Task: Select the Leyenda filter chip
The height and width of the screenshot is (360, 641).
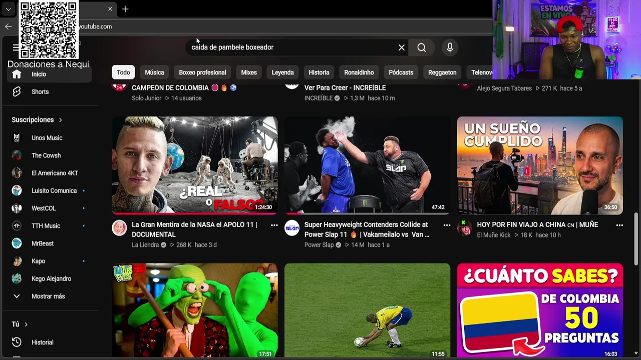Action: pos(282,72)
